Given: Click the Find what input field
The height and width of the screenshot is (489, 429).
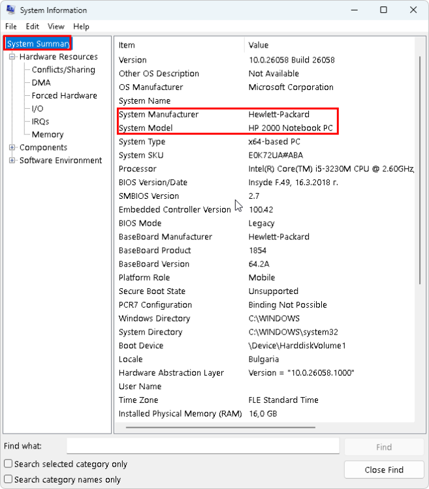Looking at the screenshot, I should pos(203,446).
